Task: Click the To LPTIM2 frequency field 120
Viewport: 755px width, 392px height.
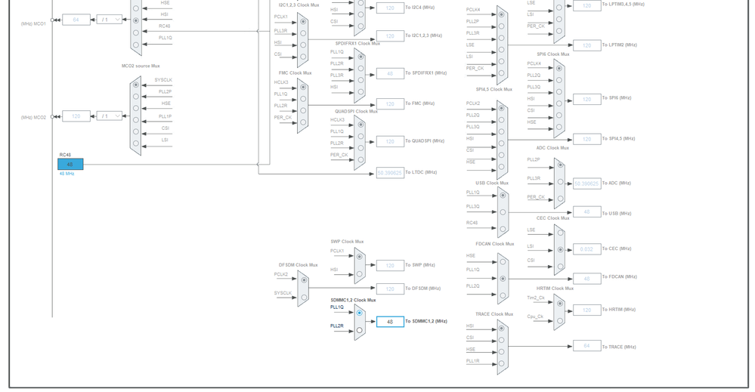Action: 587,45
